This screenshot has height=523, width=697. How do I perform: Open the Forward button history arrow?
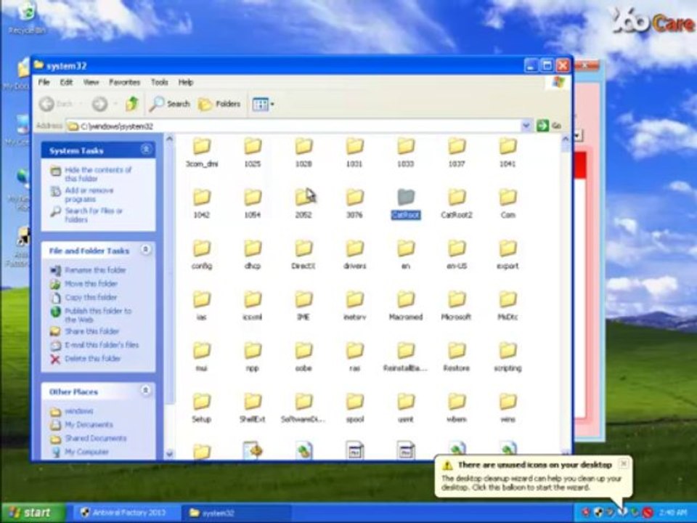[115, 104]
